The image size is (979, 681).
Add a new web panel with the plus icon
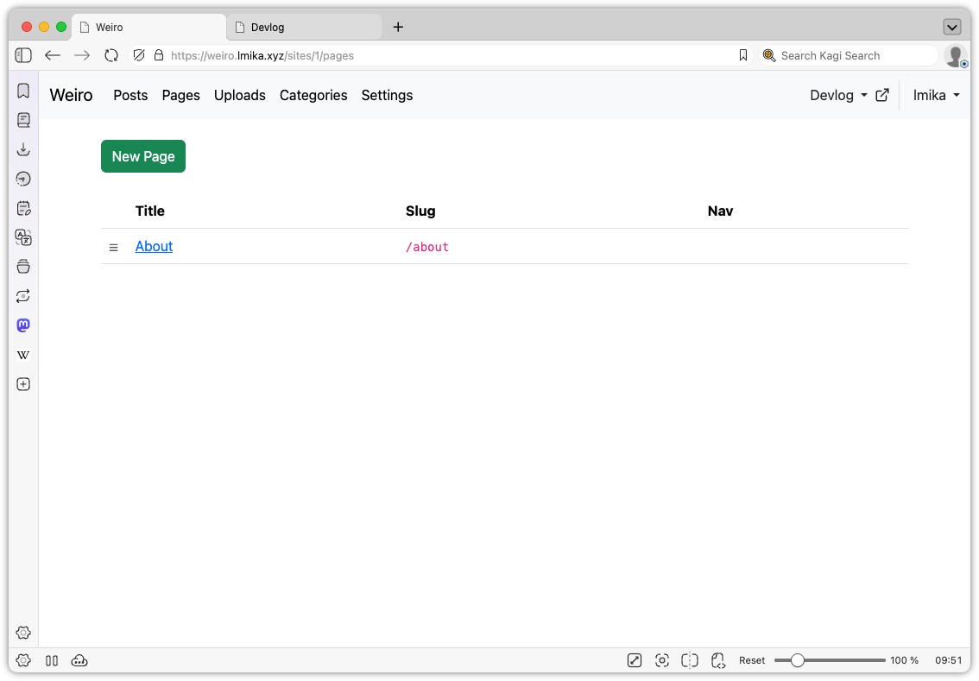[x=23, y=384]
